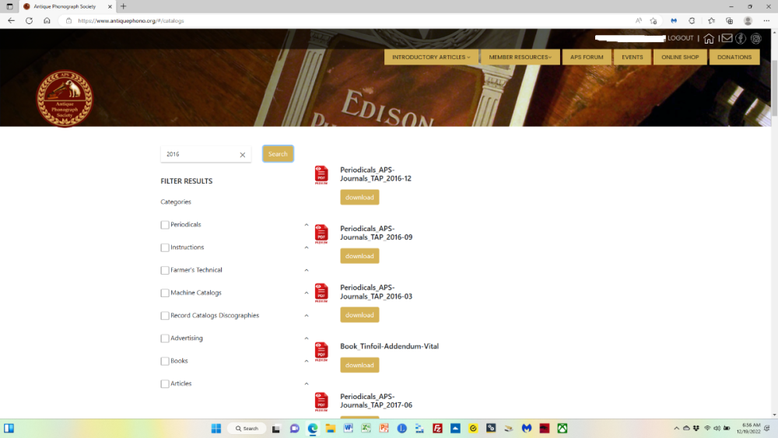Click the Antique Phonograph Society logo
The image size is (778, 438).
tap(65, 99)
